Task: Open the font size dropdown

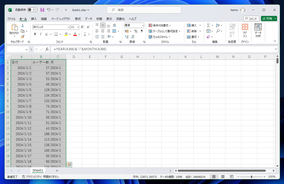Action: point(78,27)
